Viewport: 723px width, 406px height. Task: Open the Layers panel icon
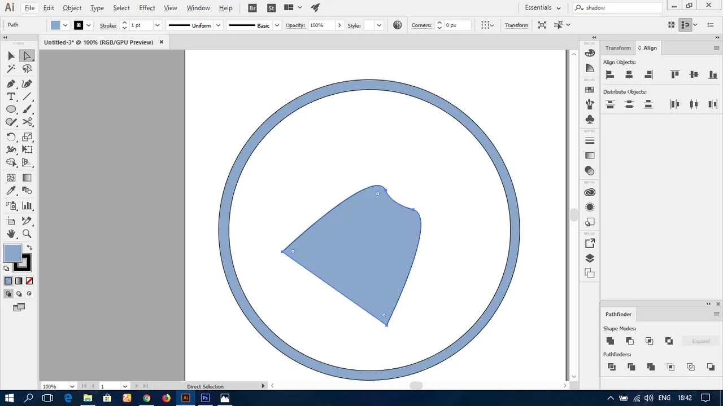pyautogui.click(x=590, y=258)
